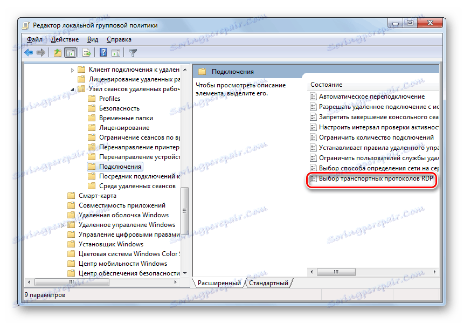The height and width of the screenshot is (324, 464).
Task: Click tree pane vertical scrollbar thumb
Action: point(185,211)
